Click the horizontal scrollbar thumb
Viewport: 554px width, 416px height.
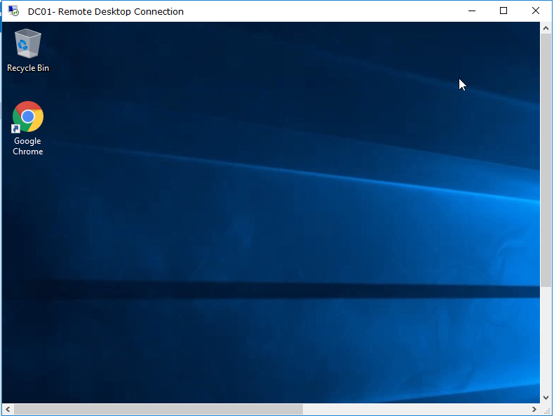coord(158,409)
